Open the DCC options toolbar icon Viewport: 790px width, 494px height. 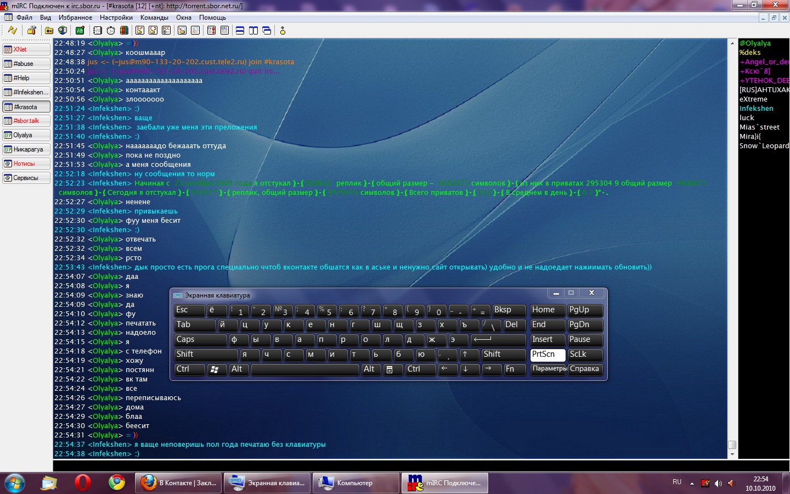(x=166, y=30)
